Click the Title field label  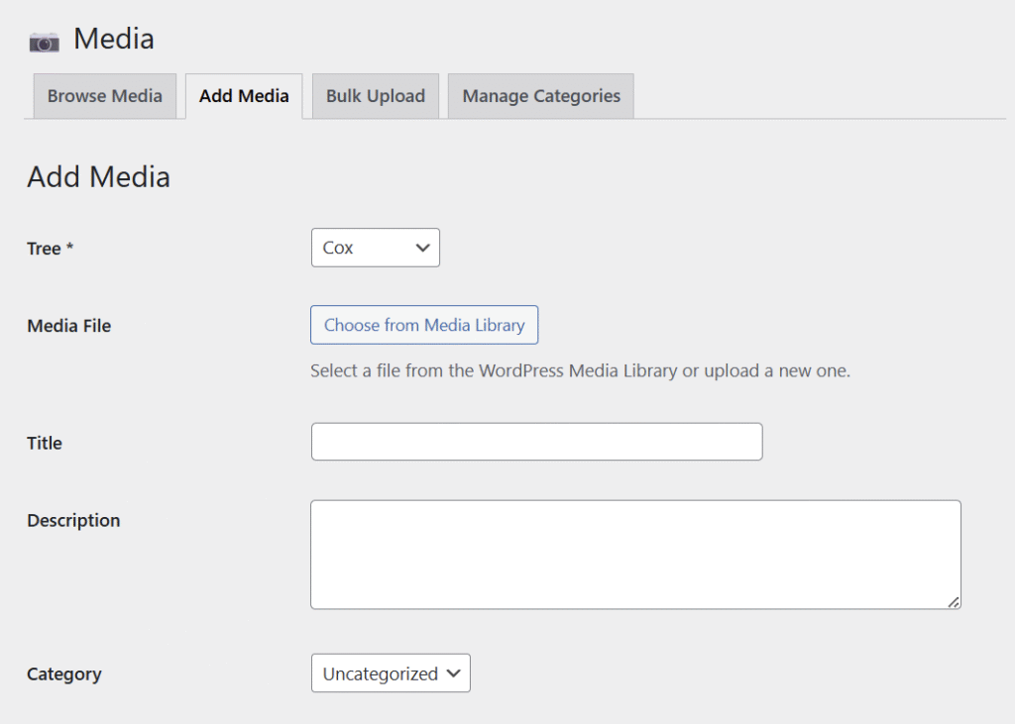click(x=45, y=443)
